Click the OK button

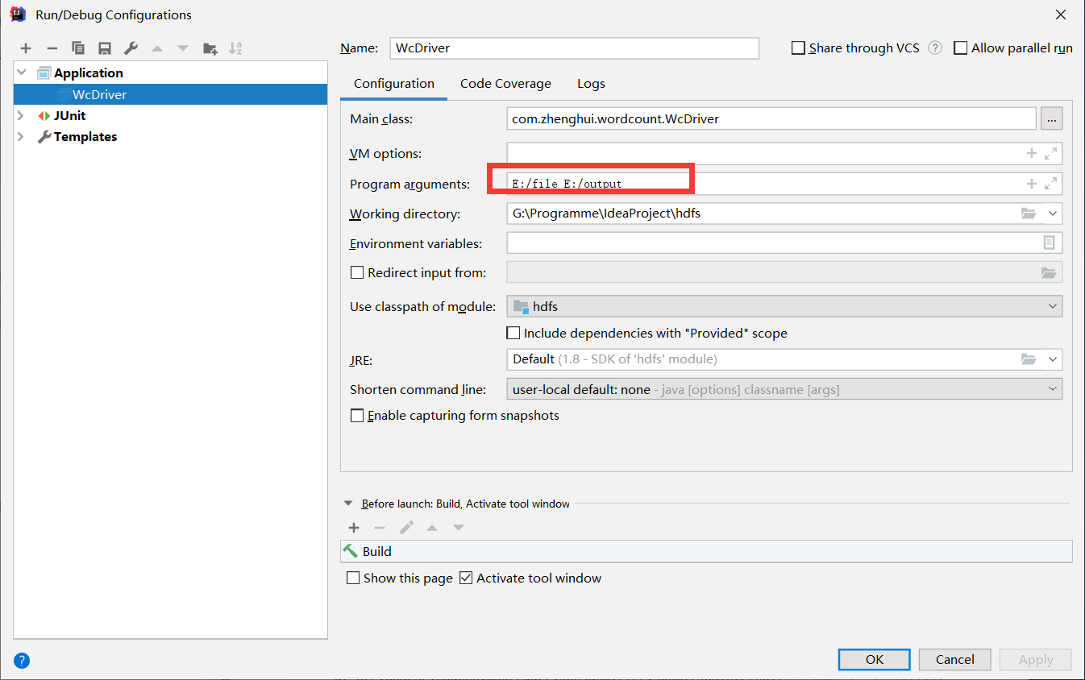(874, 659)
